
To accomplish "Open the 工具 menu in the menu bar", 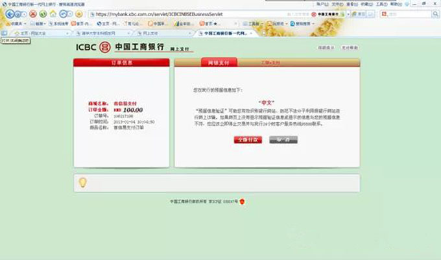I will pos(381,5).
